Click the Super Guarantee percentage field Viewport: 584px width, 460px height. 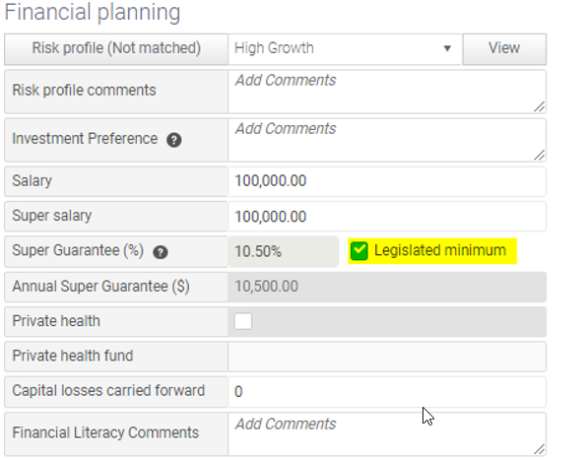click(x=284, y=251)
